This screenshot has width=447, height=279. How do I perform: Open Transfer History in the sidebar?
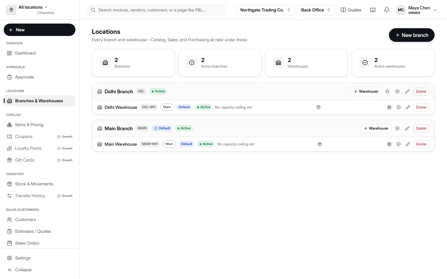click(39, 196)
